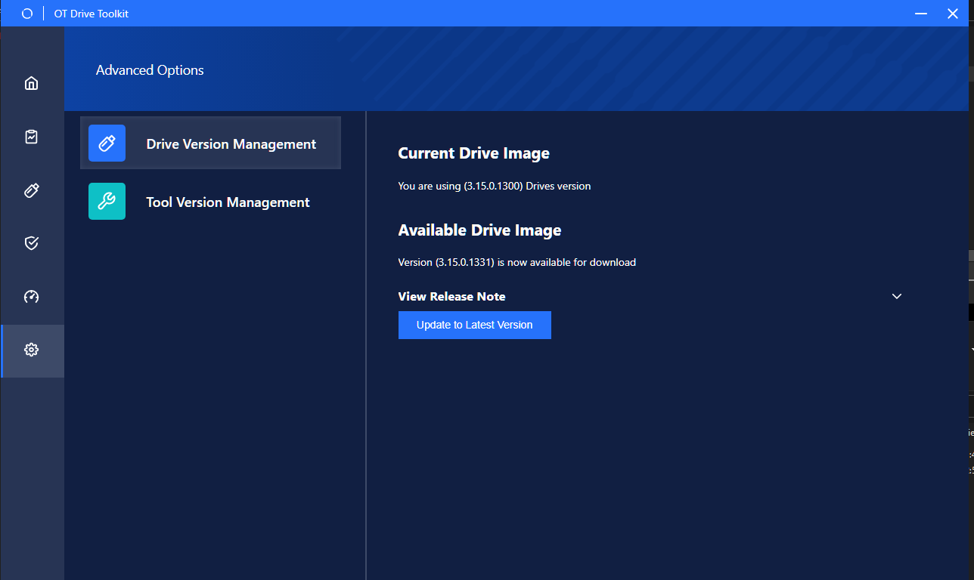
Task: Close the OT Drive Toolkit window
Action: click(x=953, y=14)
